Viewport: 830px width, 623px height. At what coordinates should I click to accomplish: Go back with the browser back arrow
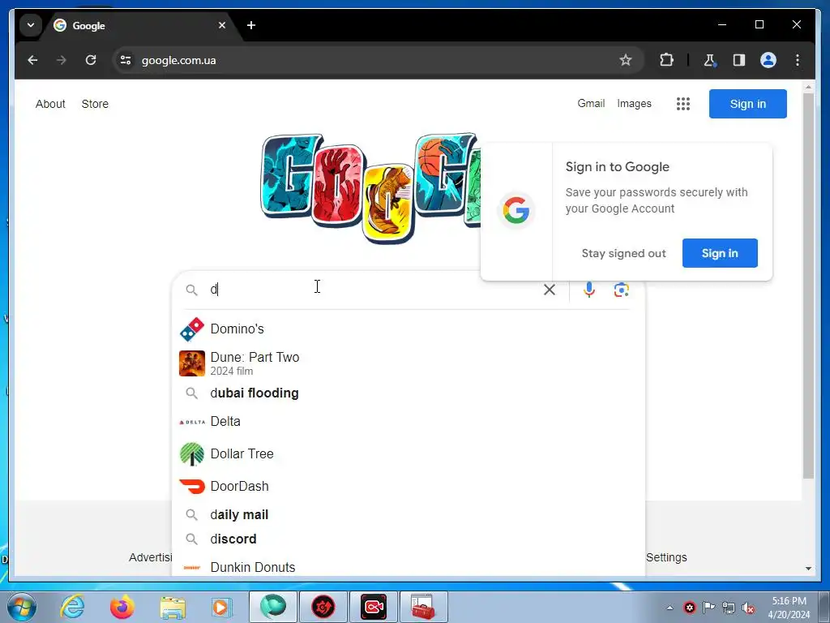pyautogui.click(x=32, y=60)
